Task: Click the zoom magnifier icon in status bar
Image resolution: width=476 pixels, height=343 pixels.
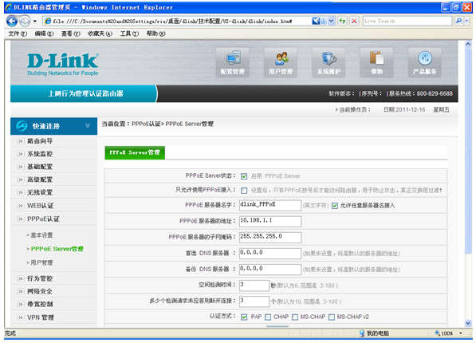Action: tap(438, 333)
